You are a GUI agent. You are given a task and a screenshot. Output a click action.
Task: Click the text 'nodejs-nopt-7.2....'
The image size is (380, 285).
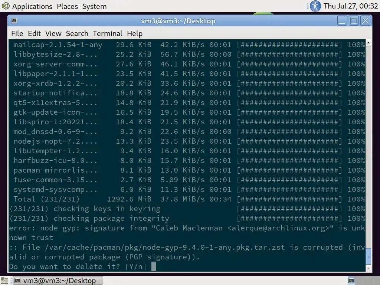[55, 141]
